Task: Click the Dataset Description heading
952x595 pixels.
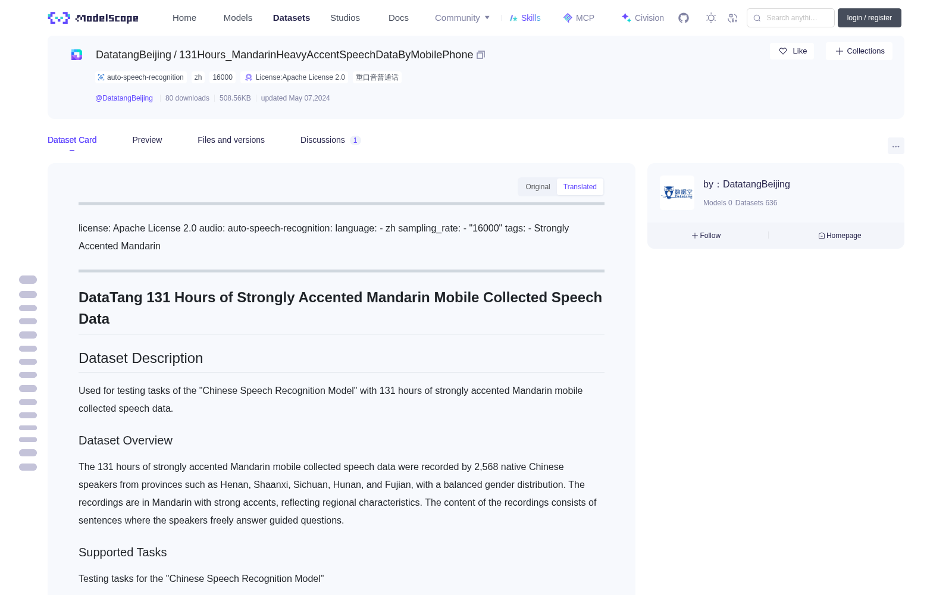Action: click(x=141, y=358)
